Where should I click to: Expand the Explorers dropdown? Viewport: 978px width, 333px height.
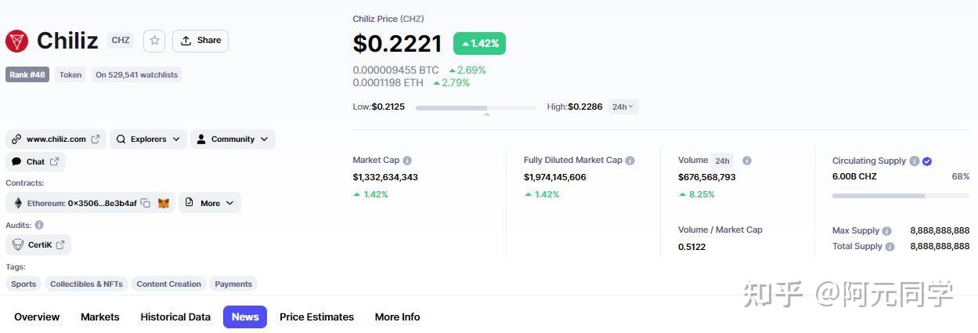pos(148,139)
